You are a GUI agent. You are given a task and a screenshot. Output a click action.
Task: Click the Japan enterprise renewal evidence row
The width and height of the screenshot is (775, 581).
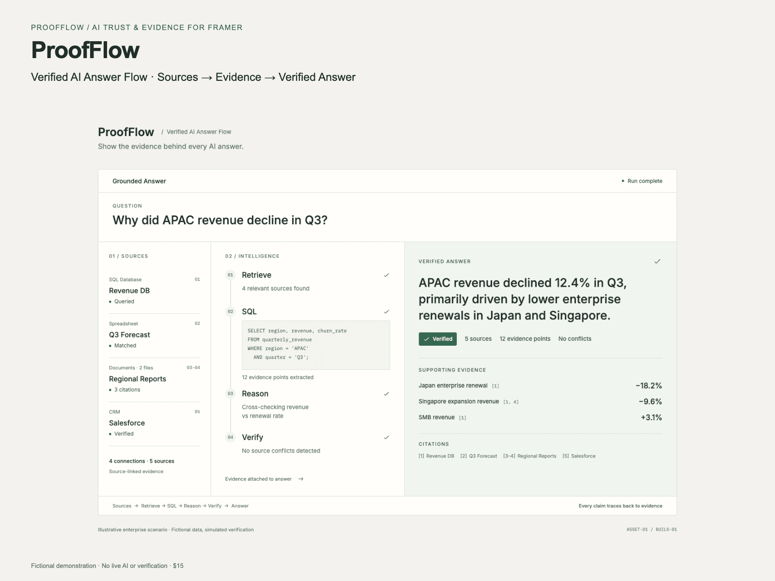(540, 386)
